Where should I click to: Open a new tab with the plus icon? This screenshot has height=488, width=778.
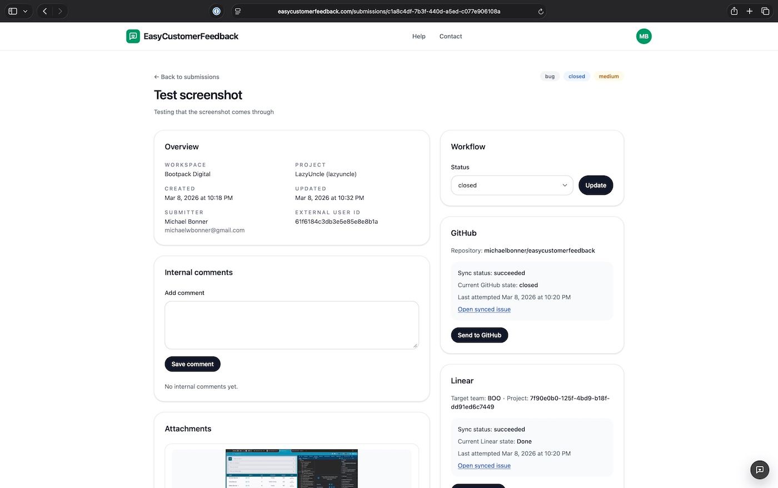click(749, 11)
